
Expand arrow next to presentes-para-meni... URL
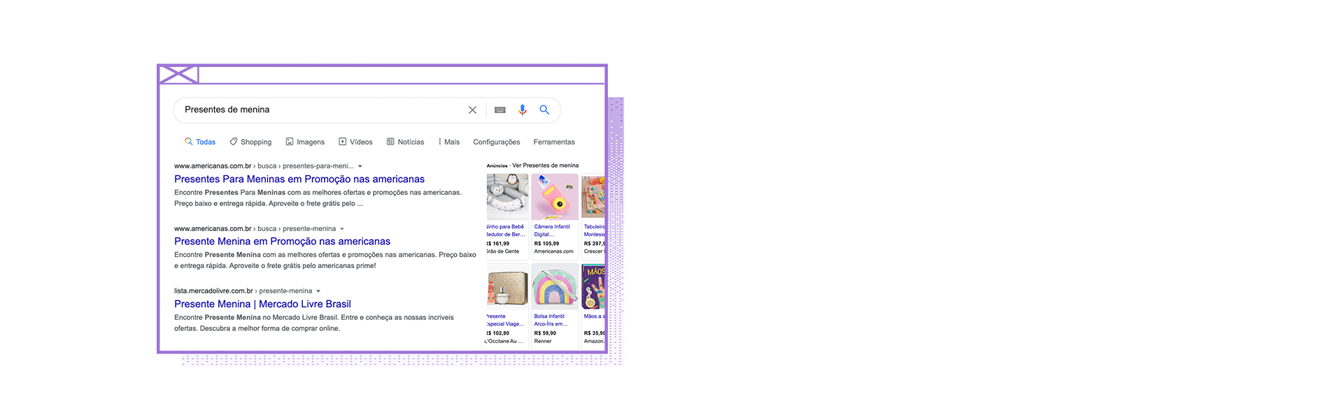[x=360, y=166]
